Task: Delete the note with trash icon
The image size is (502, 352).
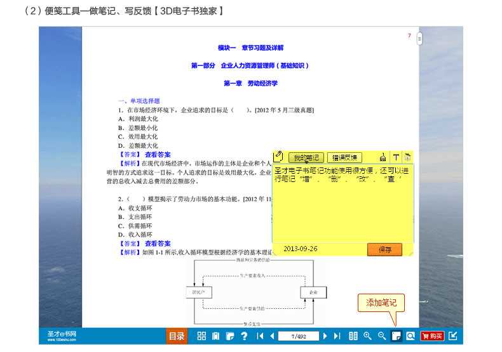Action: [x=407, y=157]
